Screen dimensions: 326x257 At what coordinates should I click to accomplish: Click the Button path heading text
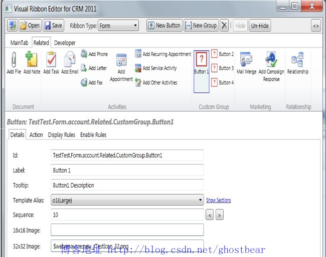pyautogui.click(x=90, y=122)
